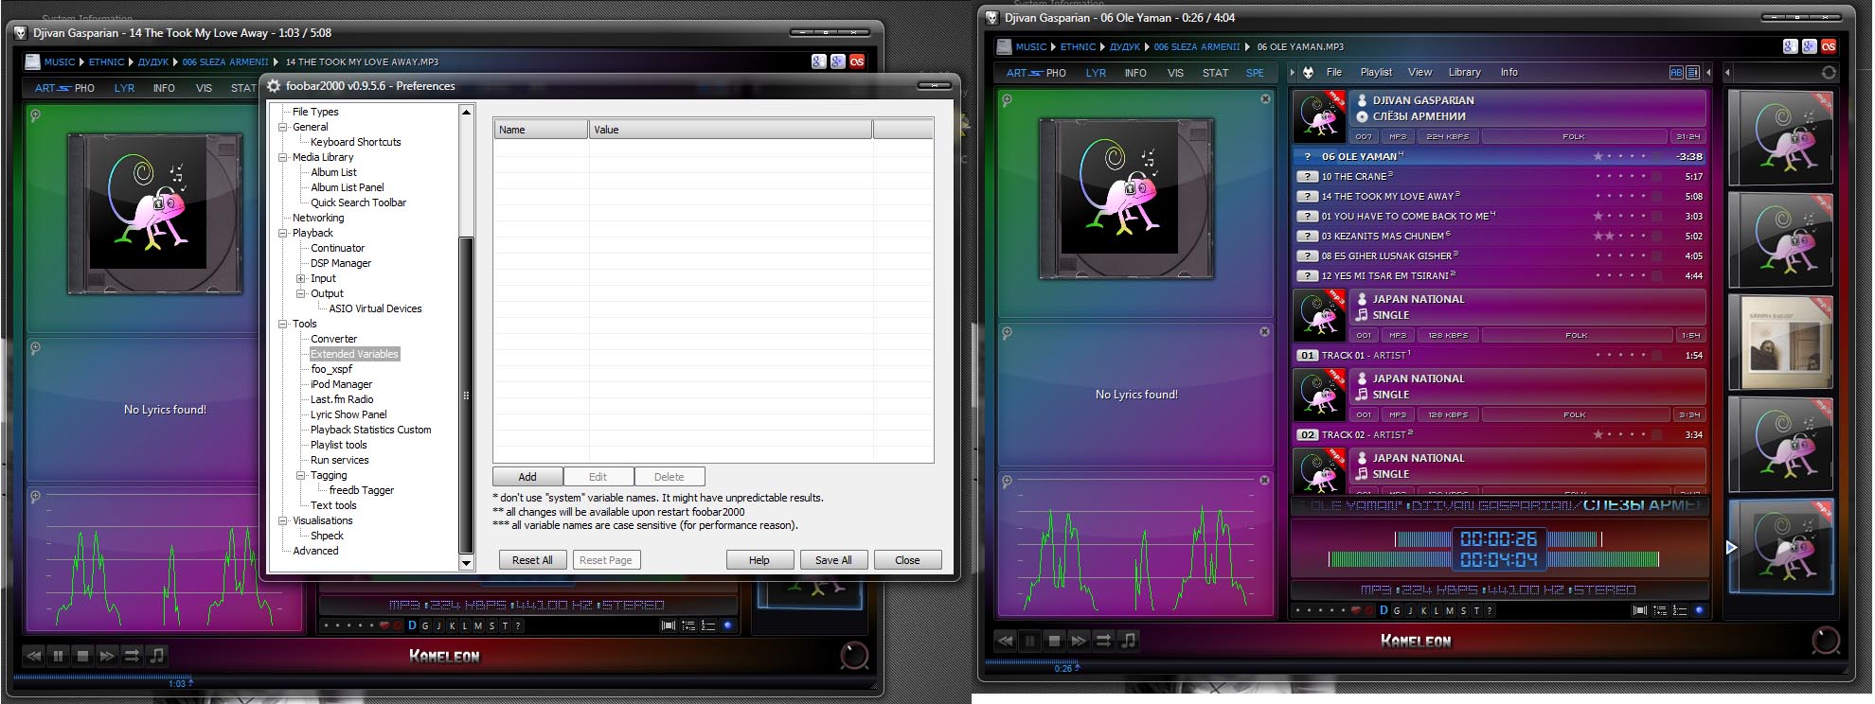Select track 03 KEZANITS MAS CHUNEM

1500,236
